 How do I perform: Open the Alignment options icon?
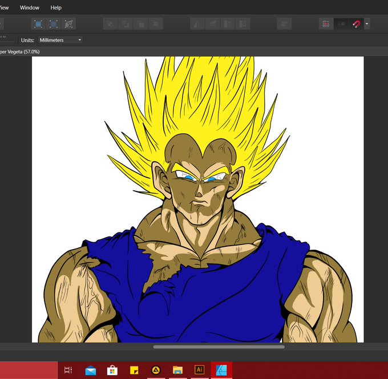pos(284,24)
